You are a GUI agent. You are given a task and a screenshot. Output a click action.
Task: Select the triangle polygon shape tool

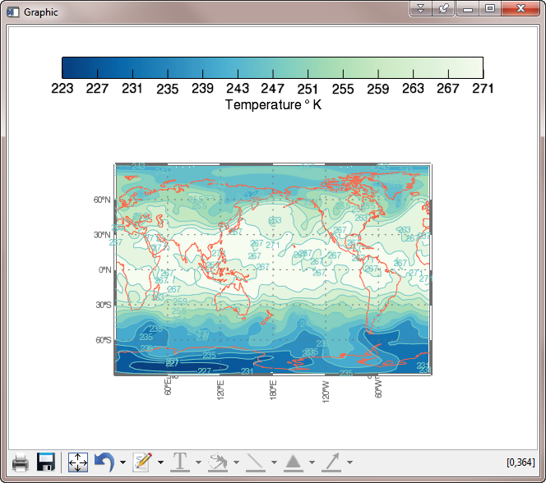[x=294, y=462]
